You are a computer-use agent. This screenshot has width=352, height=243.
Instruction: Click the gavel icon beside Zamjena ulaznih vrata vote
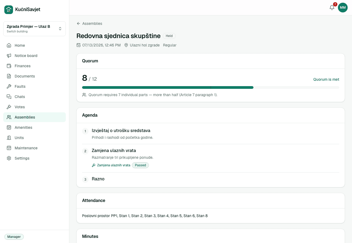tap(94, 165)
